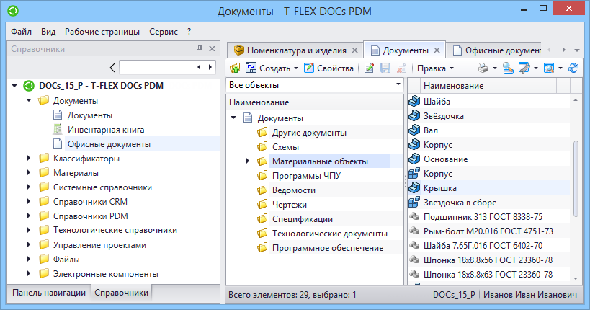Switch to Справочники bottom tab
This screenshot has width=590, height=310.
pos(121,293)
